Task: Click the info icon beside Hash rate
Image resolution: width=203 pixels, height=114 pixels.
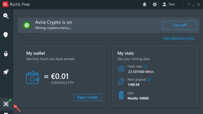Action: click(145, 66)
